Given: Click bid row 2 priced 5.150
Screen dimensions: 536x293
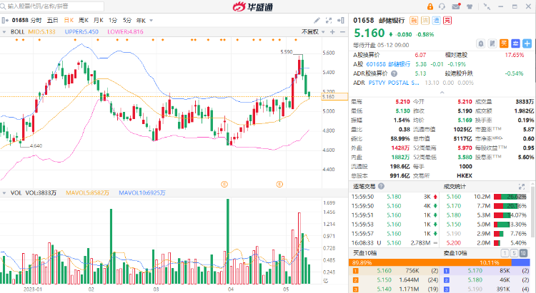Looking at the screenshot, I should [395, 280].
